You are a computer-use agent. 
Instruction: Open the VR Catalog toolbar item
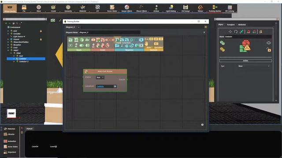pyautogui.click(x=230, y=8)
